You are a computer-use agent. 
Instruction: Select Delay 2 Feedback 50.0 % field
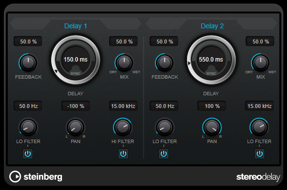[x=164, y=41]
